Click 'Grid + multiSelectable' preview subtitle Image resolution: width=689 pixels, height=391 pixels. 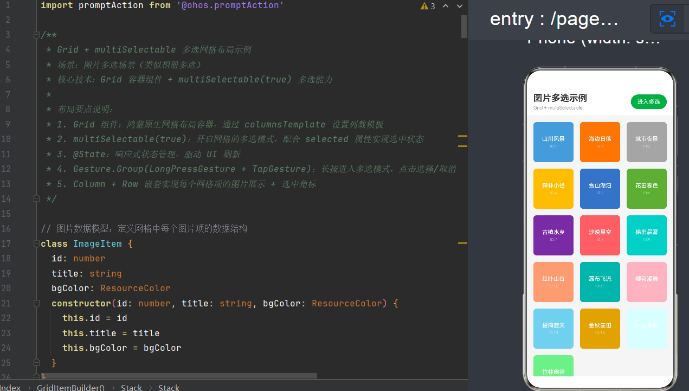tap(558, 108)
